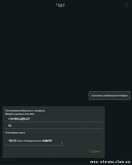Viewport: 132px width, 165px height.
Task: Click the Введите данные платежа prompt text
Action: tap(20, 114)
